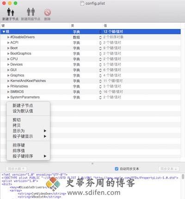Viewport: 185px width, 199px height.
Task: Expand the SystemParameters node
Action: [8, 97]
